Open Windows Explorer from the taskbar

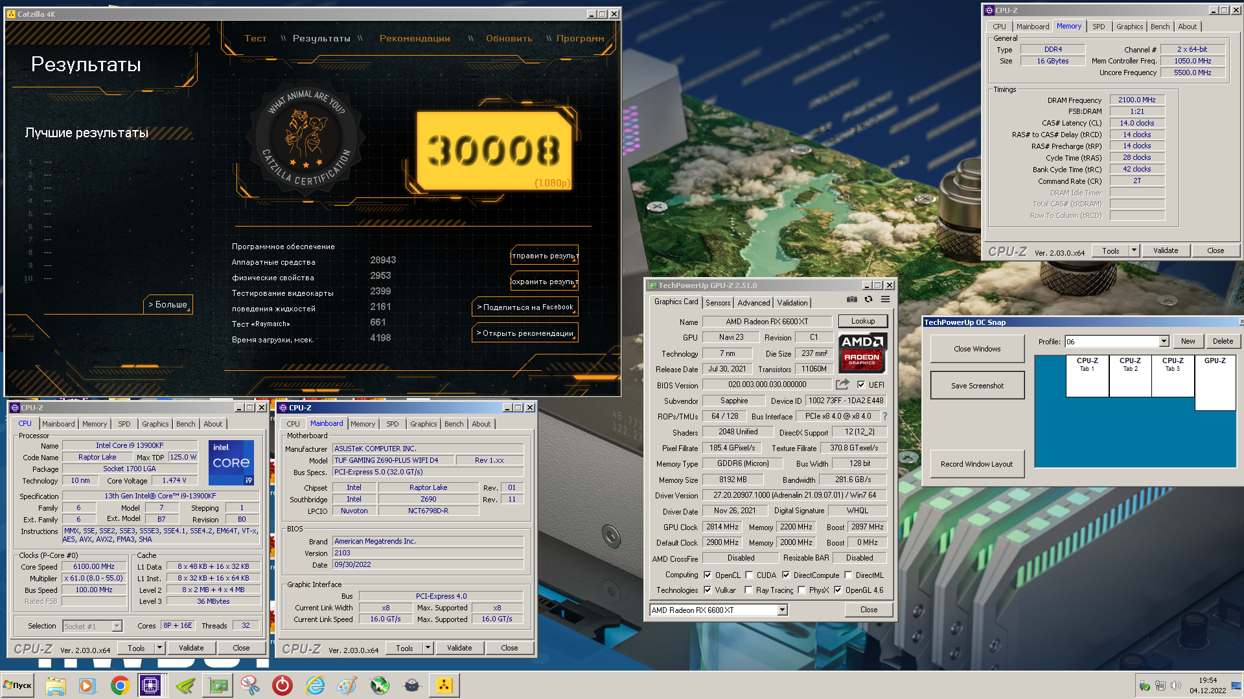[x=56, y=685]
